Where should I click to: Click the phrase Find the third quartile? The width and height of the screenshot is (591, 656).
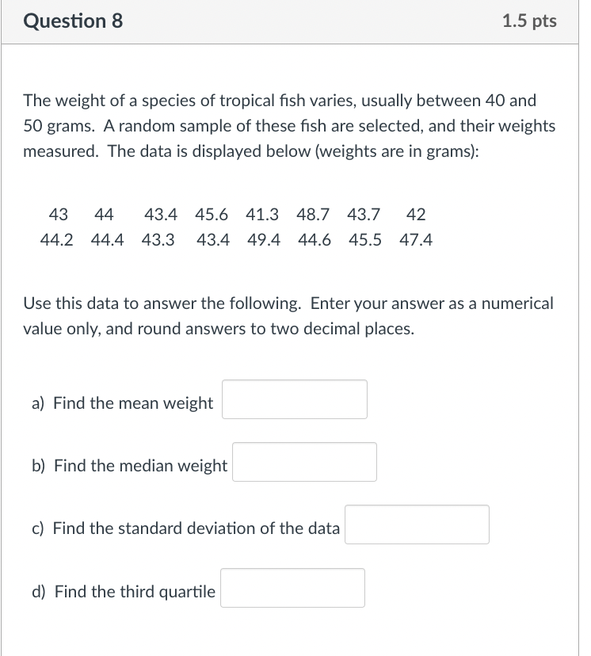click(x=133, y=591)
